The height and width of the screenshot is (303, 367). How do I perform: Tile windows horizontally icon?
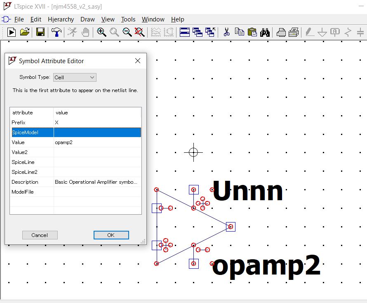pyautogui.click(x=185, y=32)
